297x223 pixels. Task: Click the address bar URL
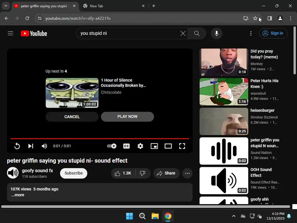[78, 18]
